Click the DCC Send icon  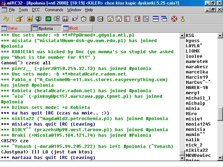110,19
